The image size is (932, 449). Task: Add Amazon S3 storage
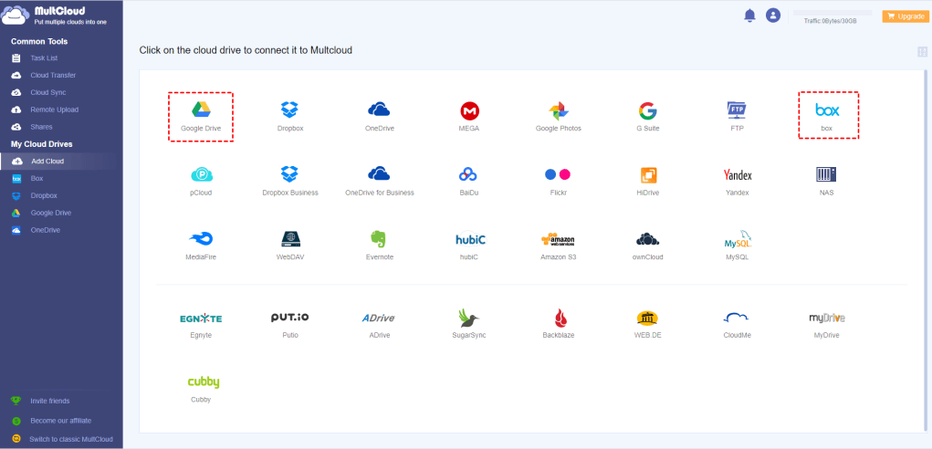(x=558, y=245)
